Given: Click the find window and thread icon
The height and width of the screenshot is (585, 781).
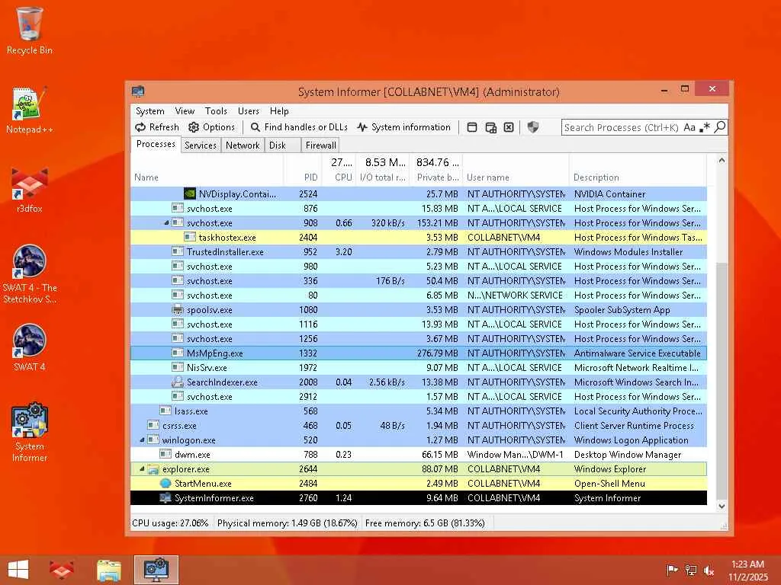Looking at the screenshot, I should tap(490, 127).
